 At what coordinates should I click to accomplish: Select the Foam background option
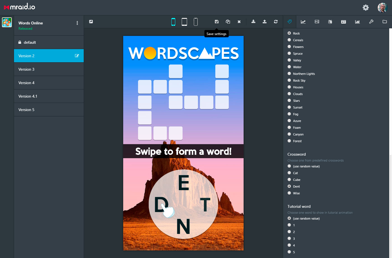[289, 127]
